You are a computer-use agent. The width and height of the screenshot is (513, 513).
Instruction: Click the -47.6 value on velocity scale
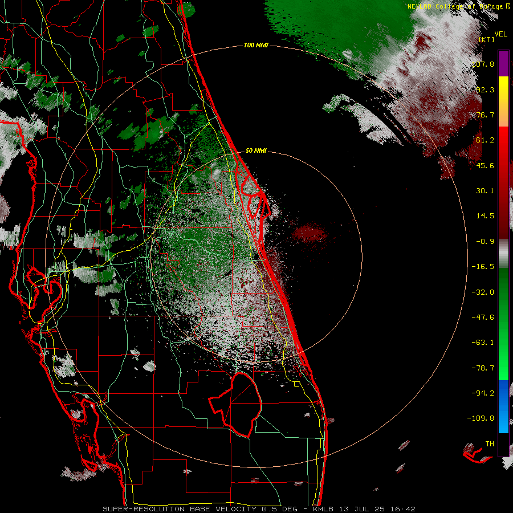coord(483,317)
